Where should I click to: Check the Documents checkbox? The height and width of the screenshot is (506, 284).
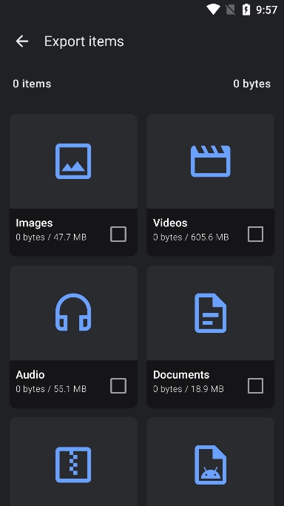(x=255, y=385)
